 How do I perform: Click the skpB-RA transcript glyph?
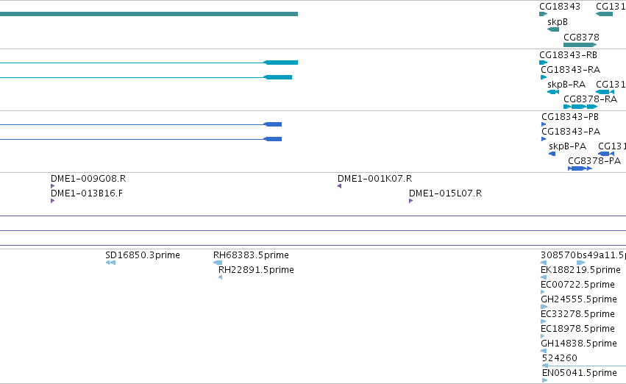pyautogui.click(x=553, y=92)
